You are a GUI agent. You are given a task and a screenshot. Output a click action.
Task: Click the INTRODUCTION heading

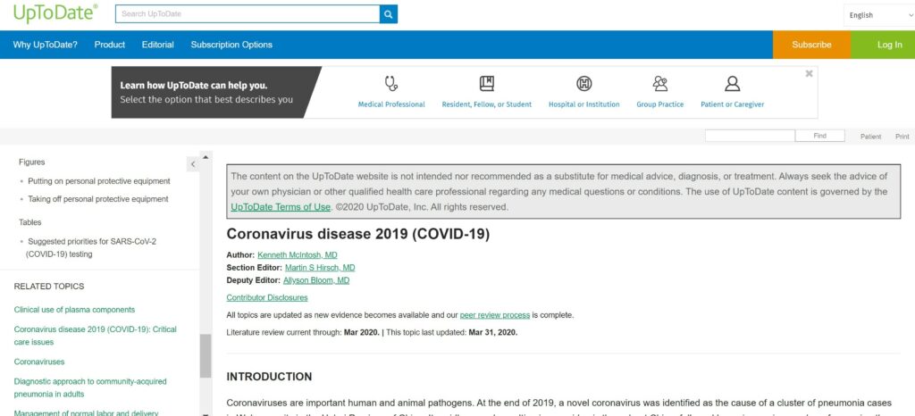tap(269, 377)
